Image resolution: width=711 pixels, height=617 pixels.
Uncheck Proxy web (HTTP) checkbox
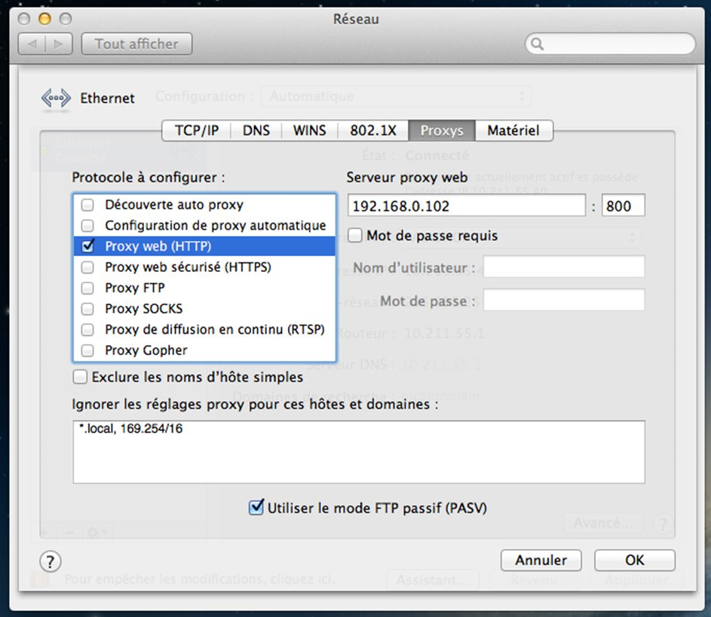click(87, 246)
